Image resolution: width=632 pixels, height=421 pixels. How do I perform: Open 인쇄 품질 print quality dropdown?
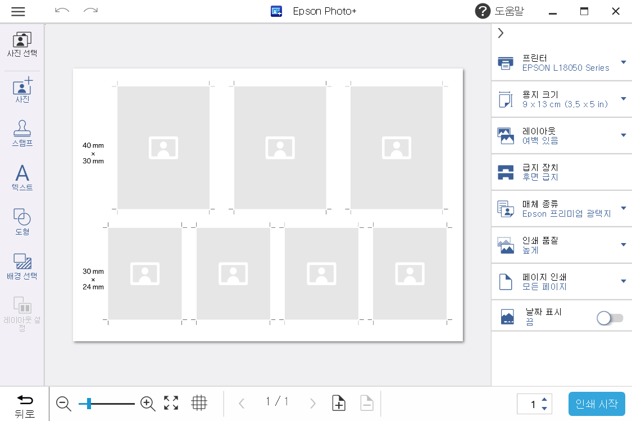click(562, 245)
